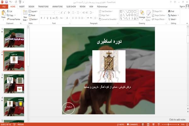189x126 pixels.
Task: Start slideshow from beginning icon in title bar
Action: pos(20,2)
